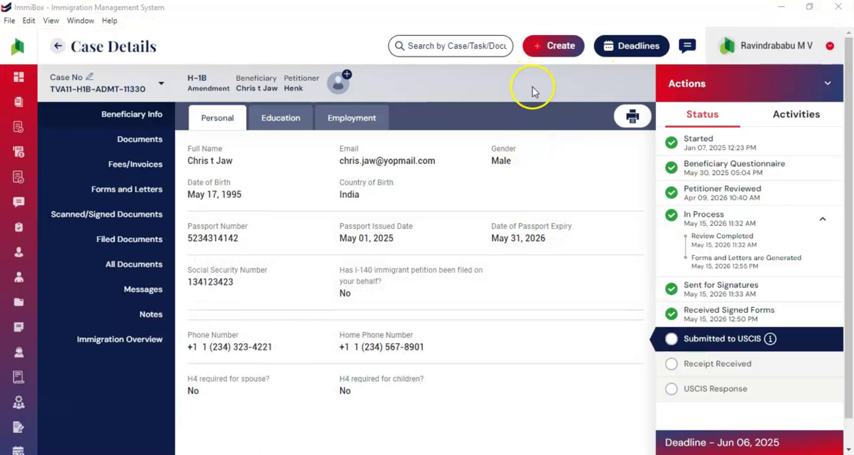Mark Submitted to USCIS status circle
The height and width of the screenshot is (455, 854).
pyautogui.click(x=671, y=339)
